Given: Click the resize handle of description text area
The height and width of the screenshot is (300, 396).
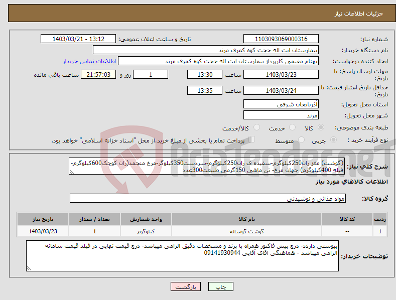Looking at the screenshot, I should [72, 172].
